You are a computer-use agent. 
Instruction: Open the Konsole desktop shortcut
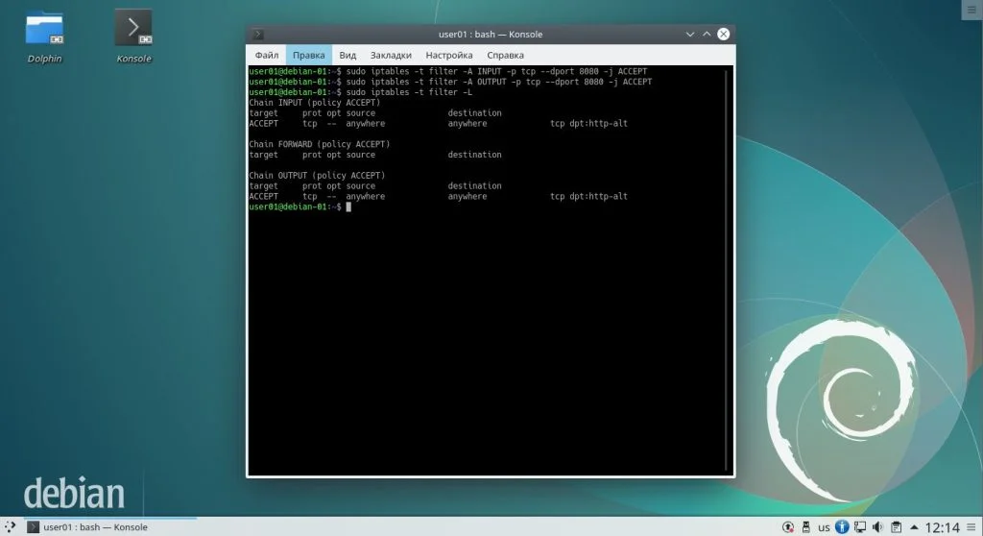pyautogui.click(x=133, y=37)
